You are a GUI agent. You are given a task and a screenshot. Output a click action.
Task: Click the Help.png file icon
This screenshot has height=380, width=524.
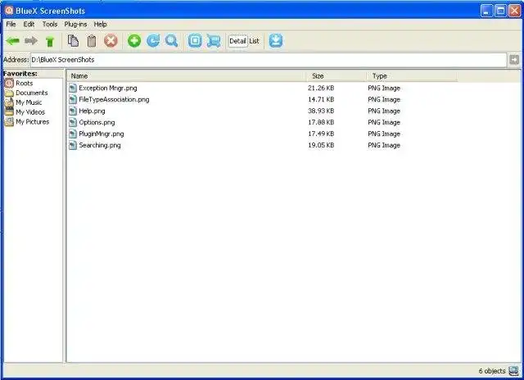[73, 111]
